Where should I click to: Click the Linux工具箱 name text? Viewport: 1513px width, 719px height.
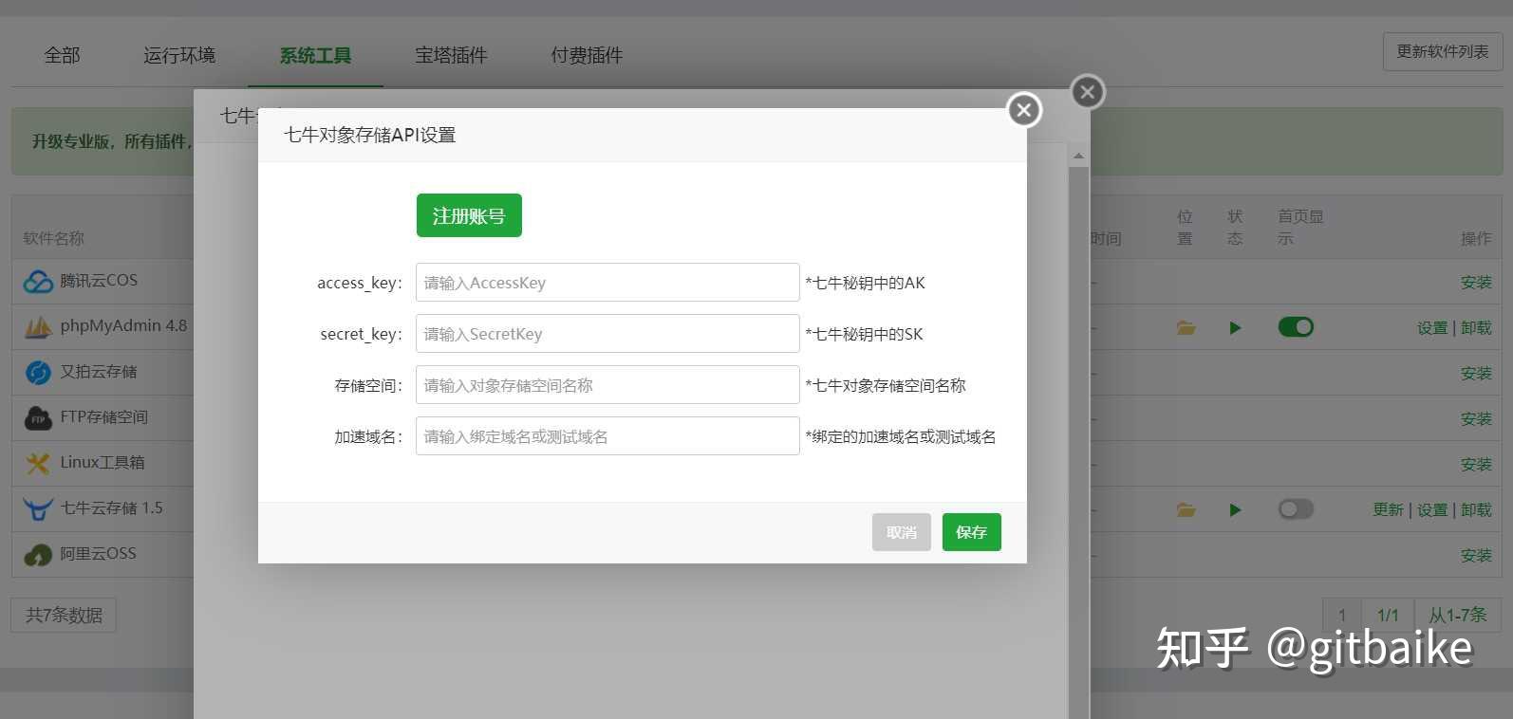[x=103, y=463]
